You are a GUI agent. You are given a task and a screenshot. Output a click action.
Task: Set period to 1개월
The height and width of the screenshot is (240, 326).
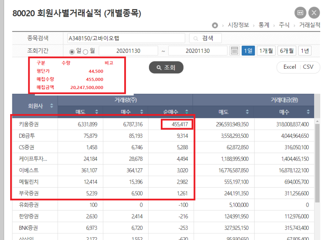(x=267, y=51)
